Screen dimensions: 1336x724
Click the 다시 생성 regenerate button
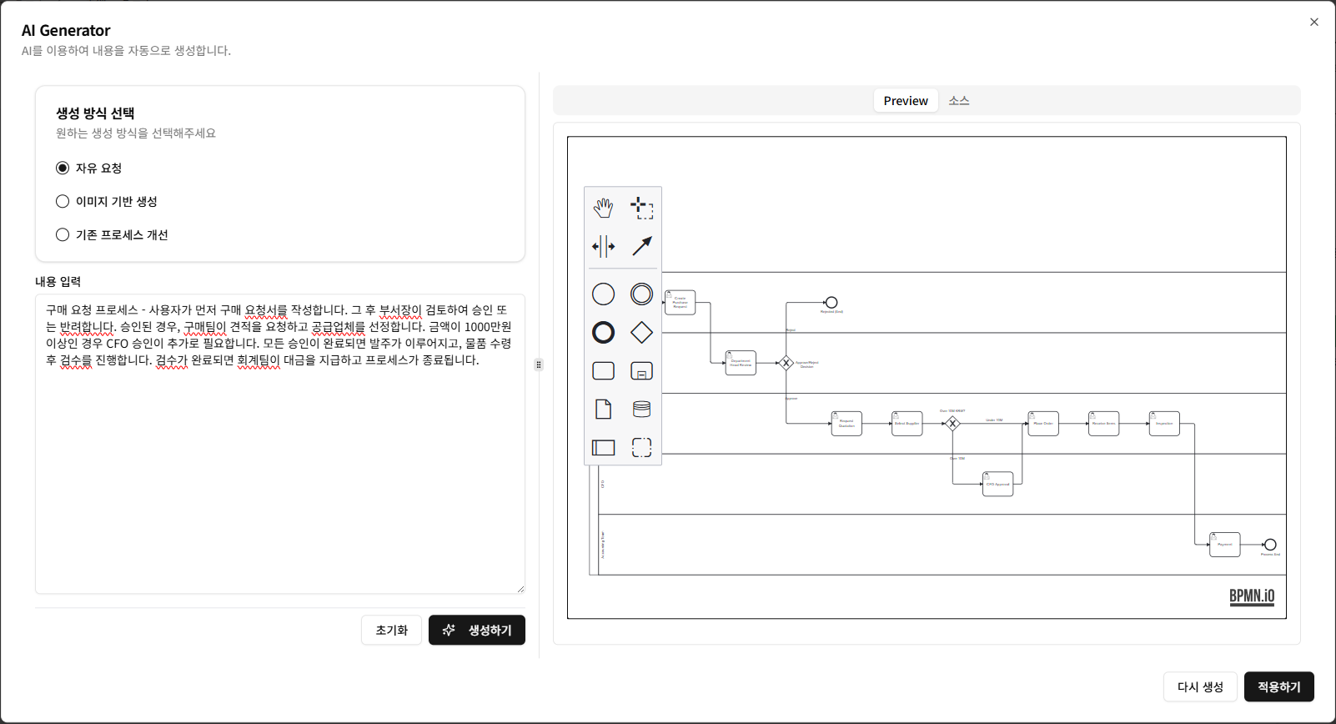click(1199, 687)
